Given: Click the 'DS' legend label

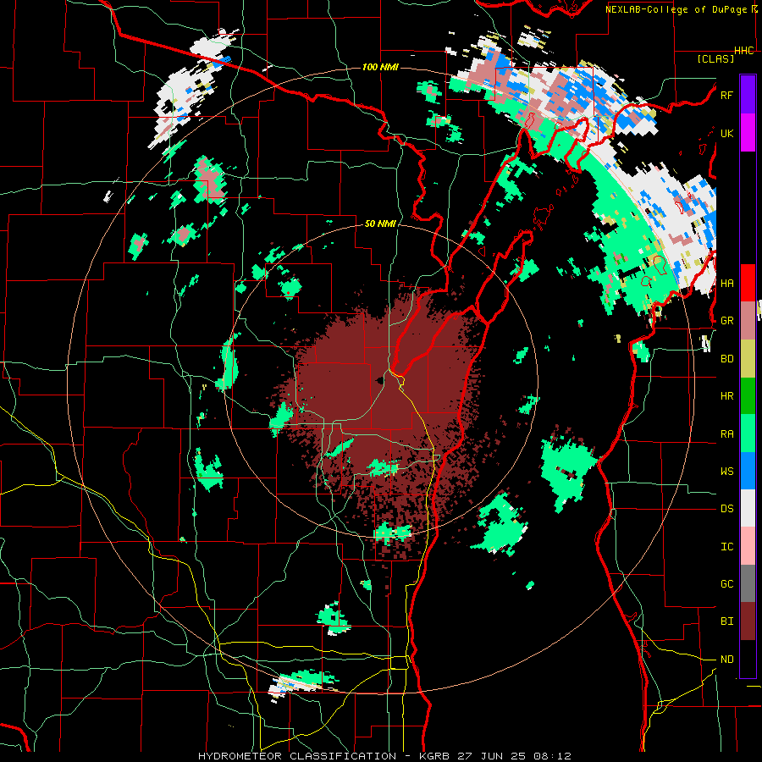Looking at the screenshot, I should (727, 509).
